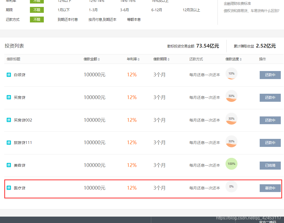Filter 还款方式 by 到期还本付息
Image resolution: width=284 pixels, height=223 pixels.
tap(68, 19)
